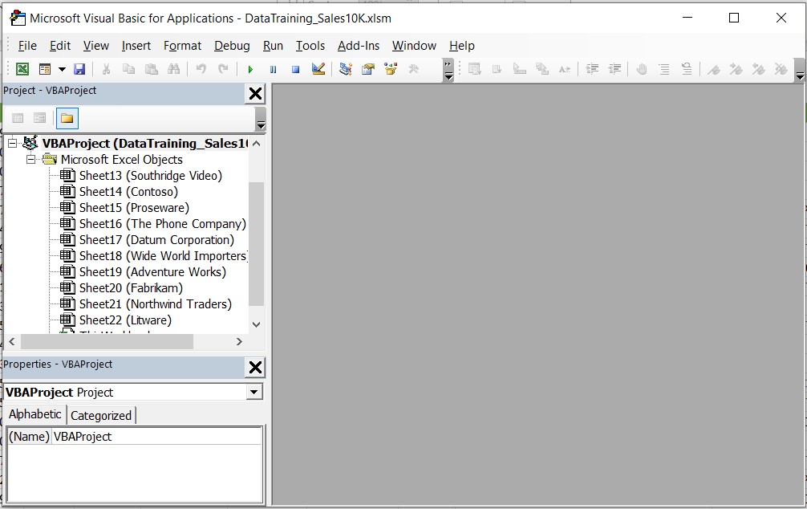Image resolution: width=807 pixels, height=509 pixels.
Task: Click the Indent icon
Action: click(592, 69)
